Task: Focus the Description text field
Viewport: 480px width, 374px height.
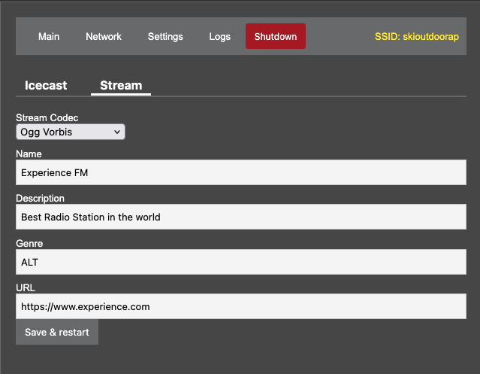Action: [x=240, y=217]
